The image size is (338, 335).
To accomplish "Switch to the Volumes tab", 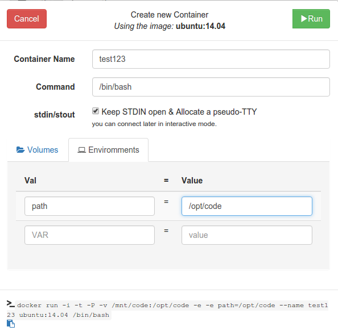I will click(x=38, y=150).
